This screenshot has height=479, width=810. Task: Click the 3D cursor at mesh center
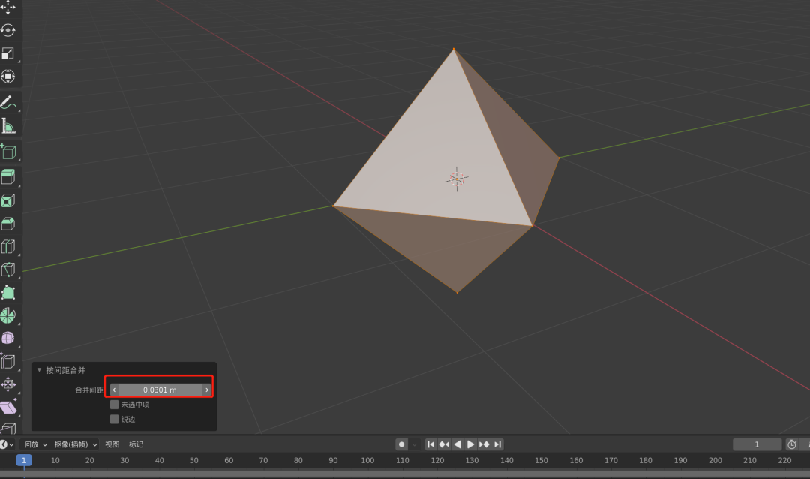point(457,179)
